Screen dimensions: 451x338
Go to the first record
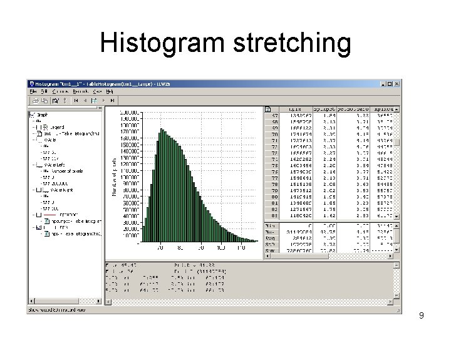click(x=76, y=101)
